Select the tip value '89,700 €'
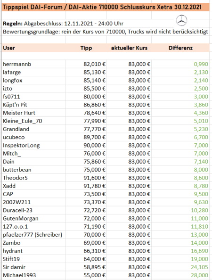This screenshot has height=280, width=212. click(94, 137)
